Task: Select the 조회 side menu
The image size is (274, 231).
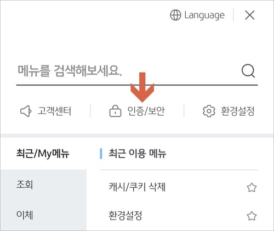Action: click(x=25, y=185)
